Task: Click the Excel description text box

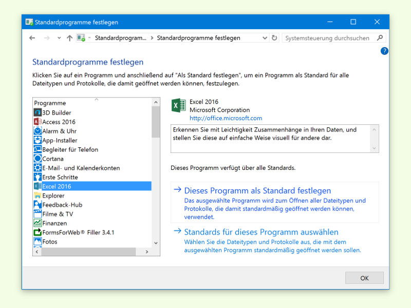Action: click(275, 139)
